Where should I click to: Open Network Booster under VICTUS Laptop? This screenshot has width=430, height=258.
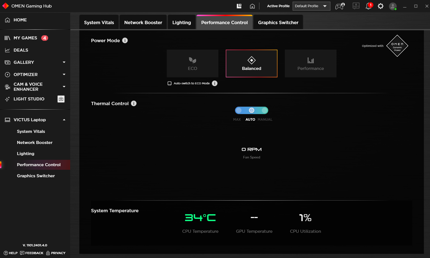(35, 143)
